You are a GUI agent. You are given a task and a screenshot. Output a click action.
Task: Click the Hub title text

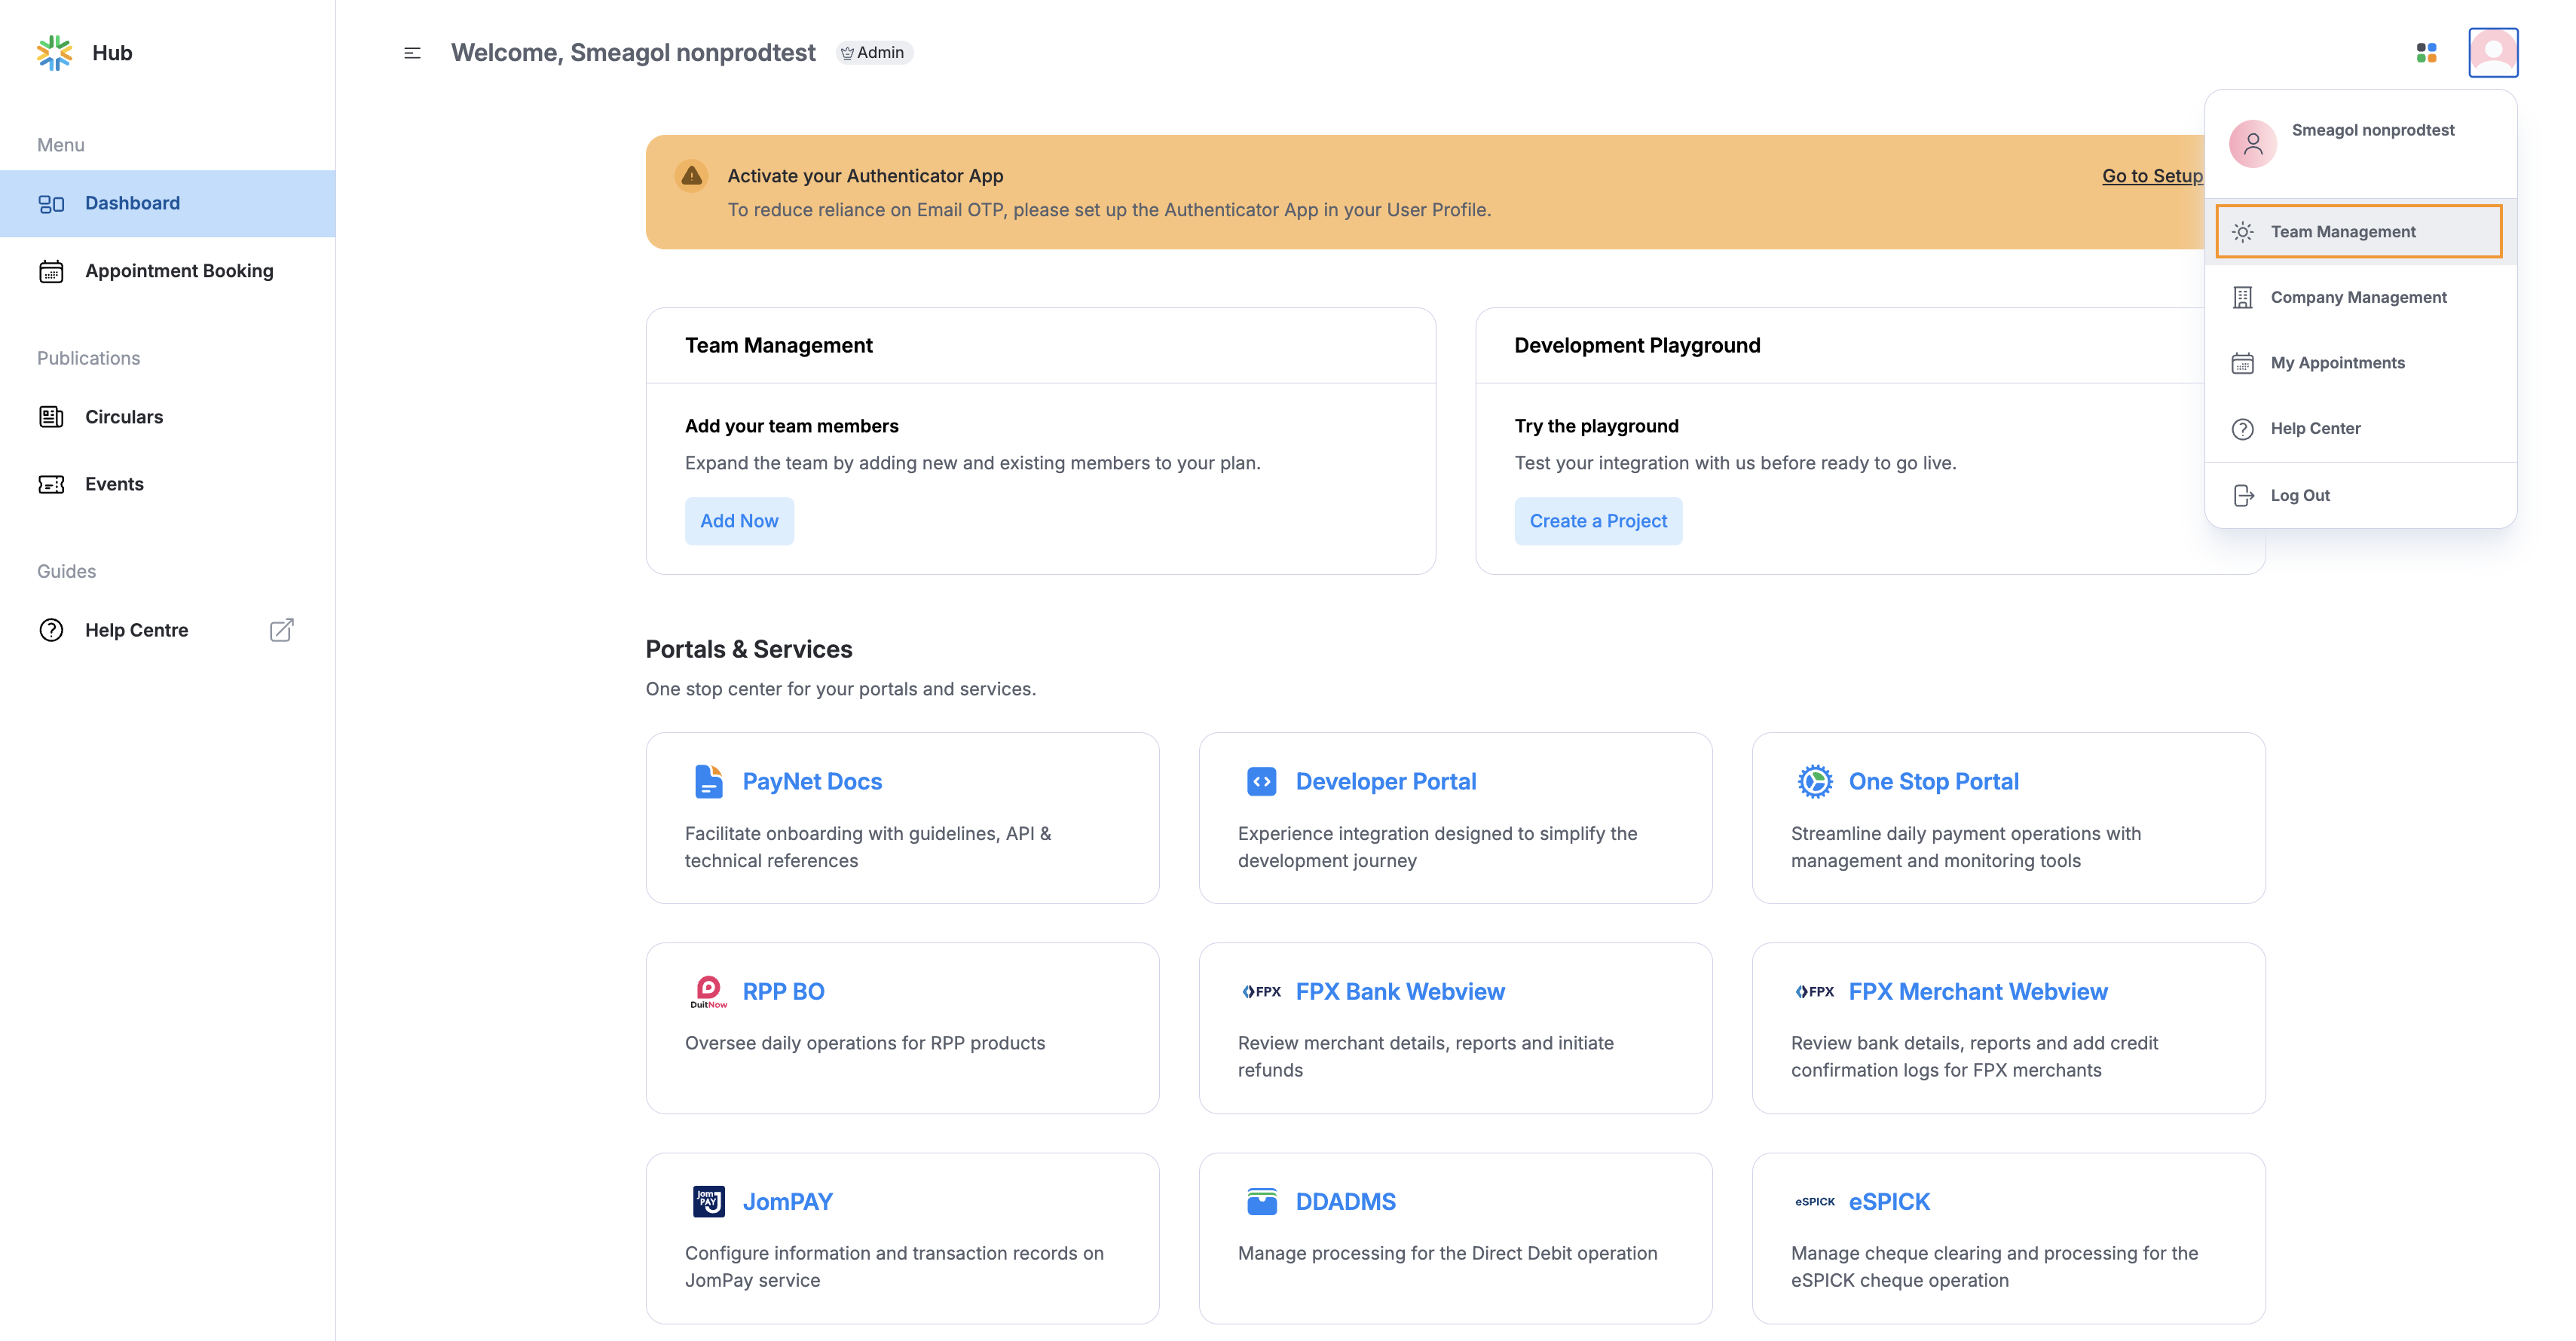pyautogui.click(x=112, y=53)
